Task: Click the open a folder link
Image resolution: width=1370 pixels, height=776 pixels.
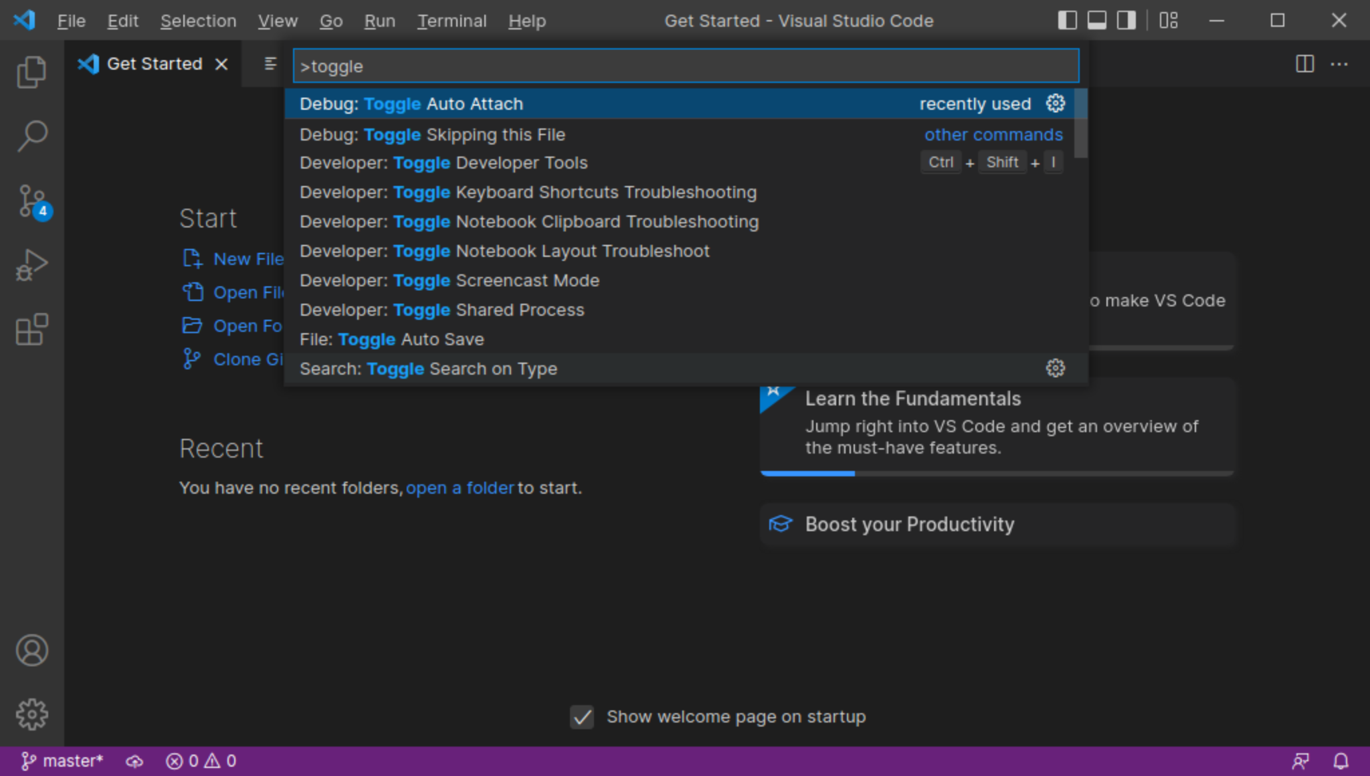Action: (460, 488)
